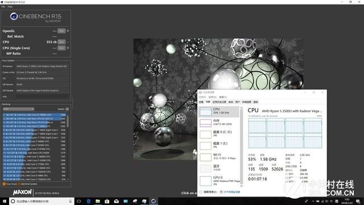Select the Ryzen 7 1700X Eight-Core ranking row
Image resolution: width=364 pixels, height=205 pixels.
pos(35,138)
